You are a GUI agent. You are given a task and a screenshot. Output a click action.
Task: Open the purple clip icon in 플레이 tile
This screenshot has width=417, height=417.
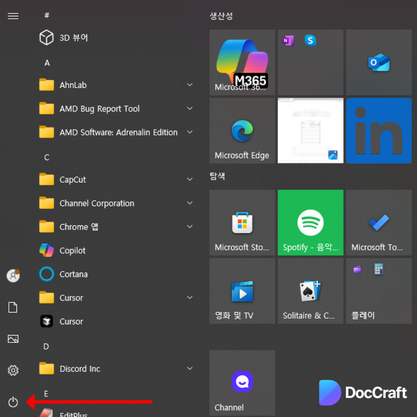pyautogui.click(x=357, y=269)
